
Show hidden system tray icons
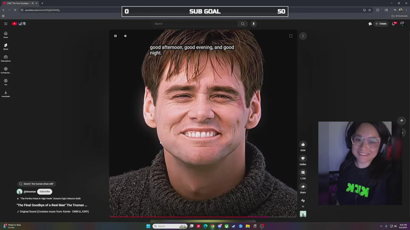click(x=381, y=226)
